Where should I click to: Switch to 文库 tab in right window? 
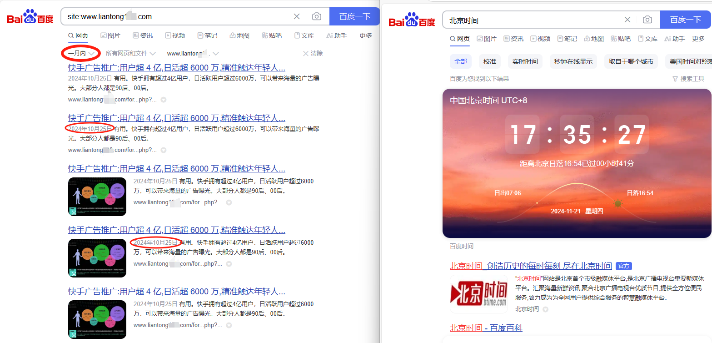pyautogui.click(x=647, y=39)
